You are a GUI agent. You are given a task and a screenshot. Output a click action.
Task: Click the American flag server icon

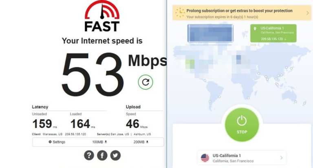click(x=205, y=158)
